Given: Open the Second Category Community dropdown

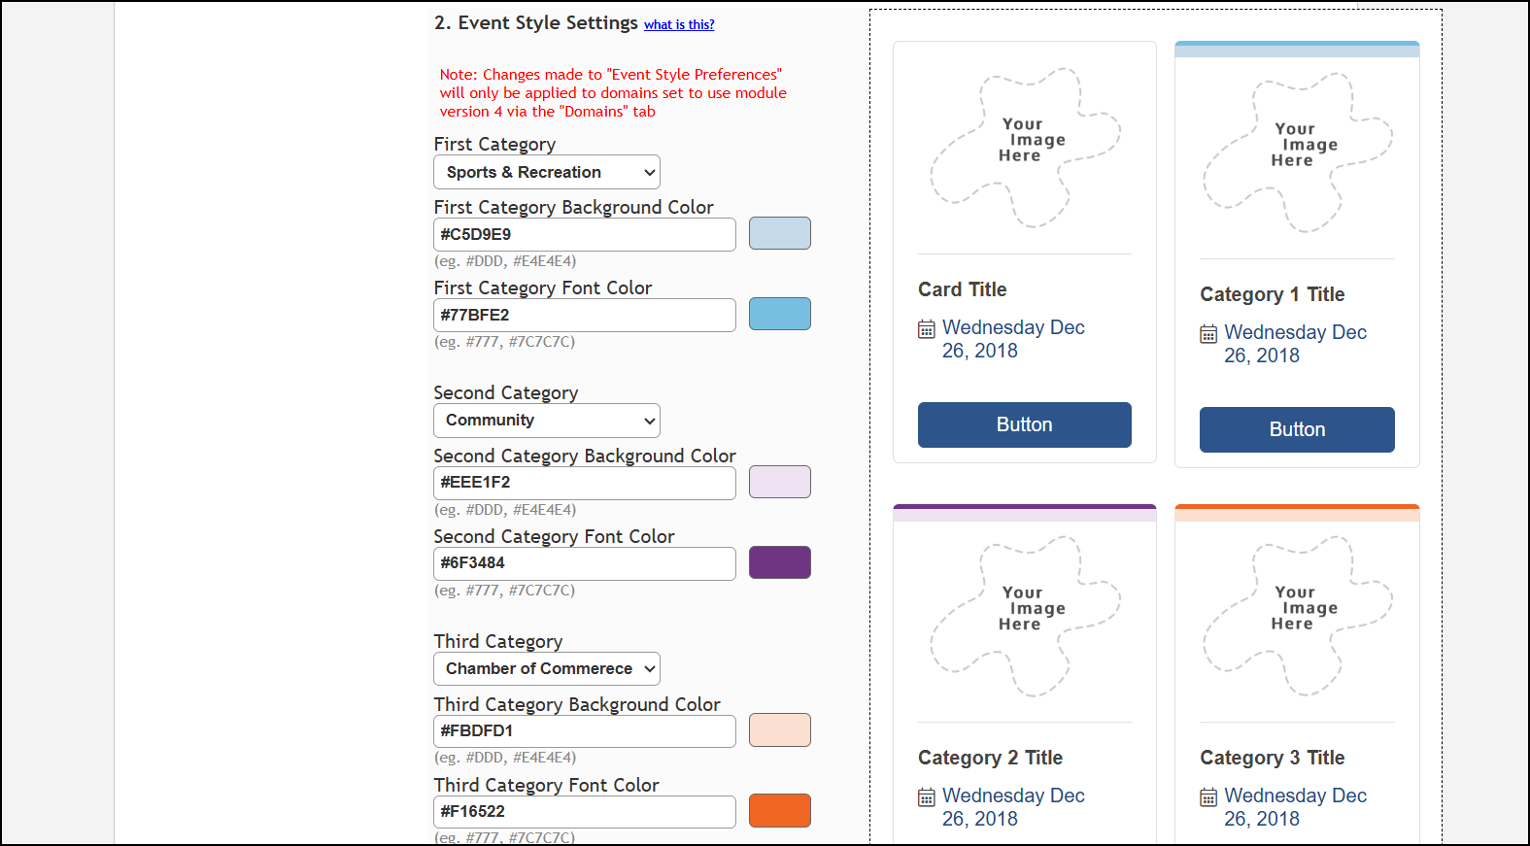Looking at the screenshot, I should click(x=547, y=421).
